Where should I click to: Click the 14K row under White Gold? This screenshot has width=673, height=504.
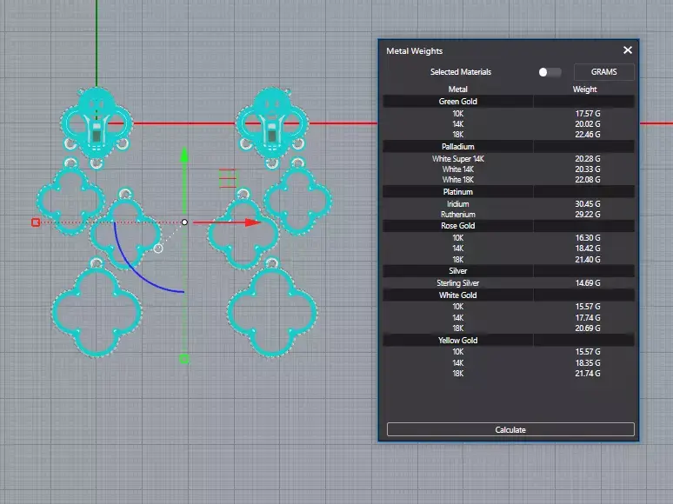pyautogui.click(x=509, y=317)
